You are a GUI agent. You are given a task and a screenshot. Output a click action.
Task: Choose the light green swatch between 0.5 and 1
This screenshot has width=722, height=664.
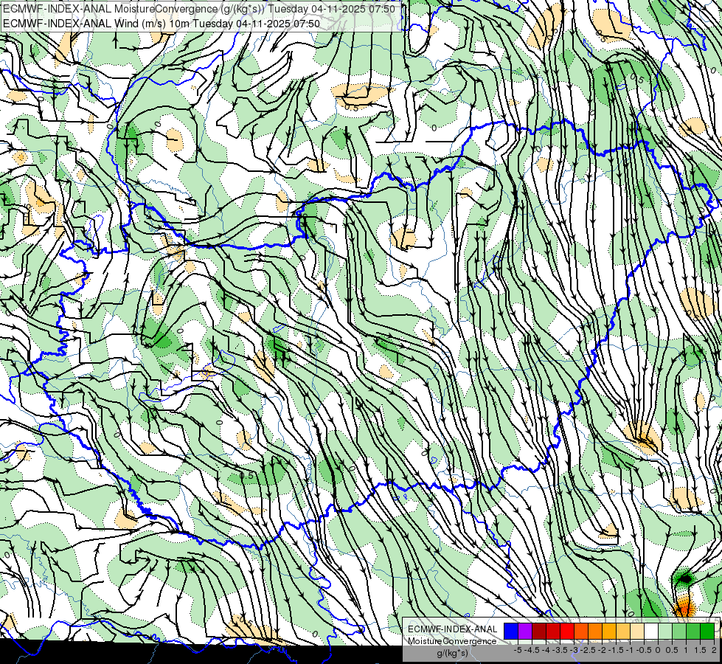[680, 631]
